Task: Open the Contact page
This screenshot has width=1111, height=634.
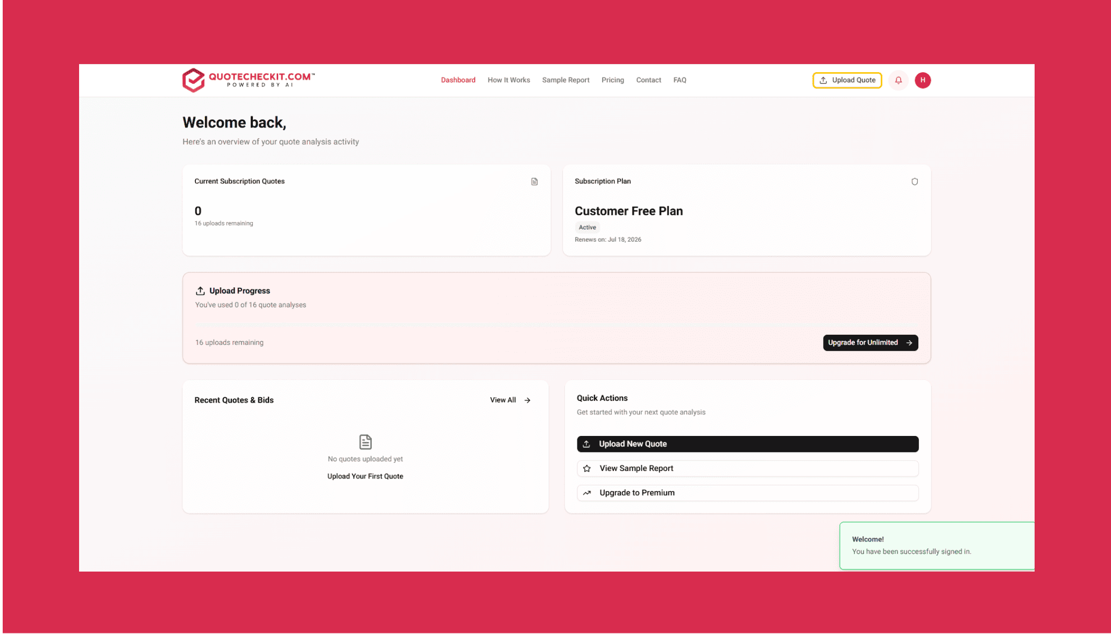Action: click(649, 80)
